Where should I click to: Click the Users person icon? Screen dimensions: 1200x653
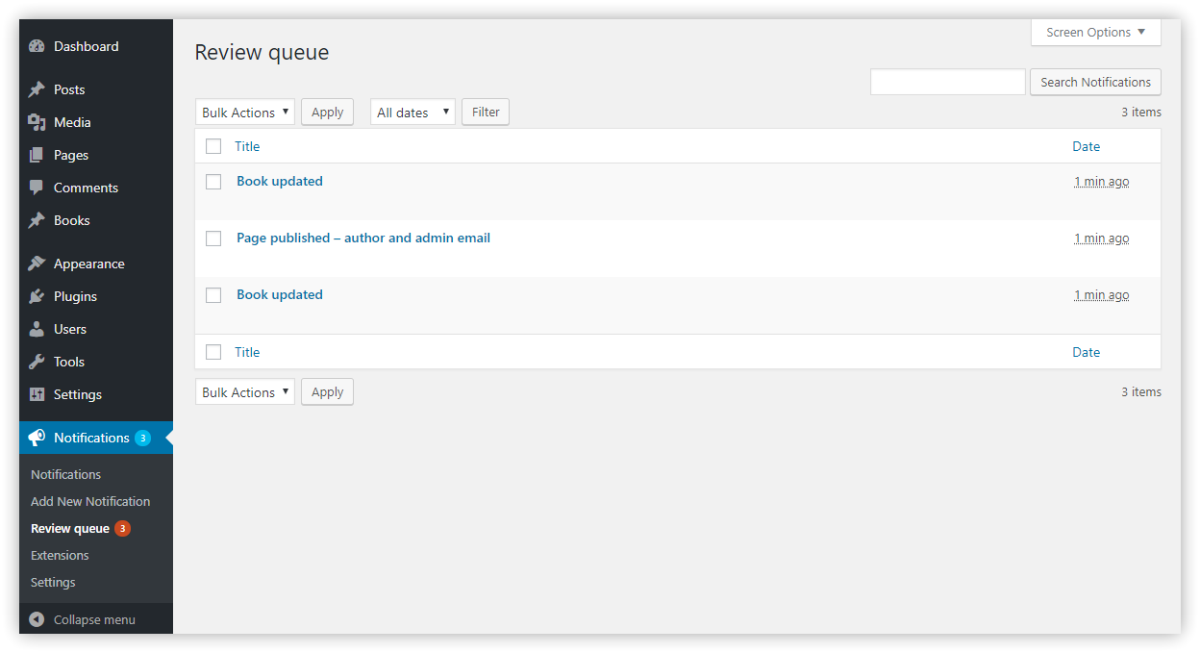point(37,329)
